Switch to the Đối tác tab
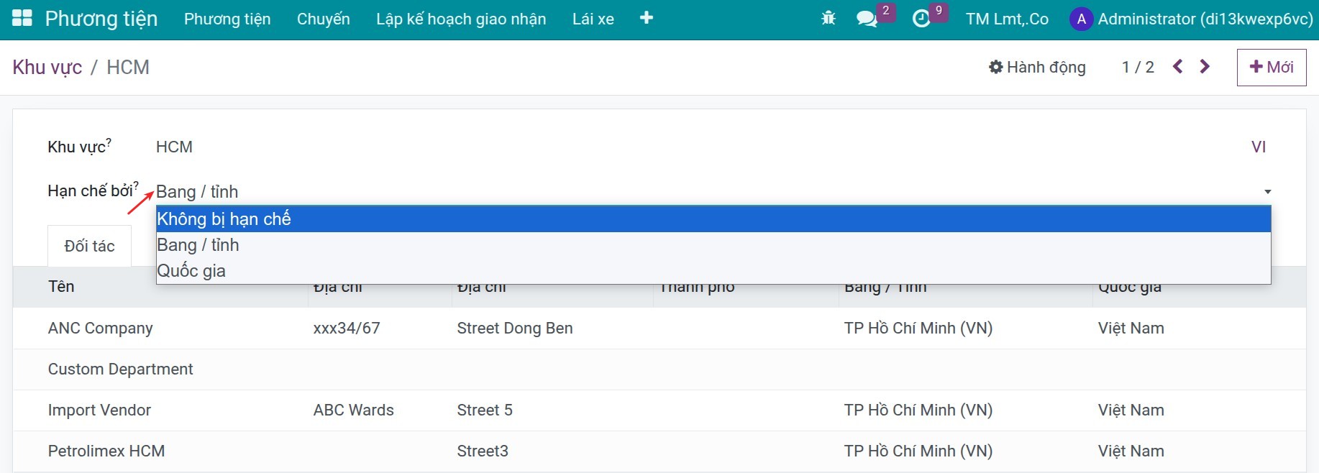 89,247
